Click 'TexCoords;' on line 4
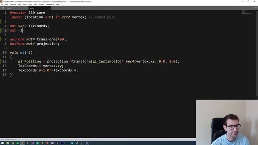The width and height of the screenshot is (258, 145). coord(39,26)
